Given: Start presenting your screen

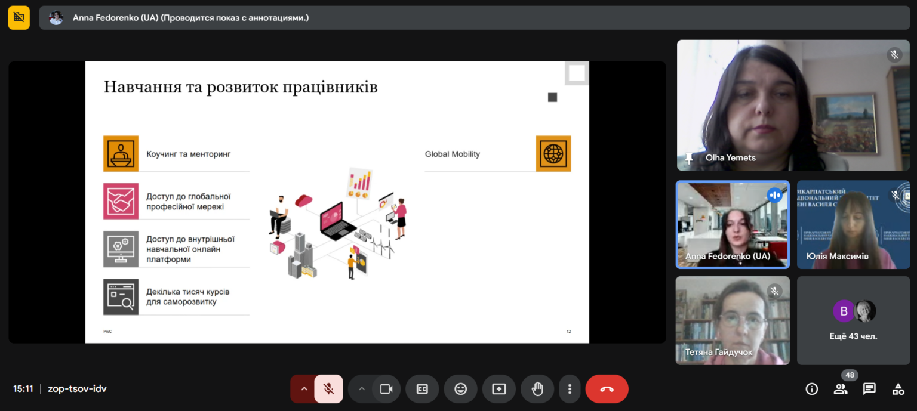Looking at the screenshot, I should tap(499, 389).
